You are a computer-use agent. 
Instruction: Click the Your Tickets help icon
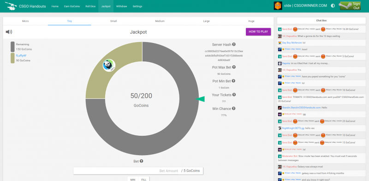click(x=234, y=95)
